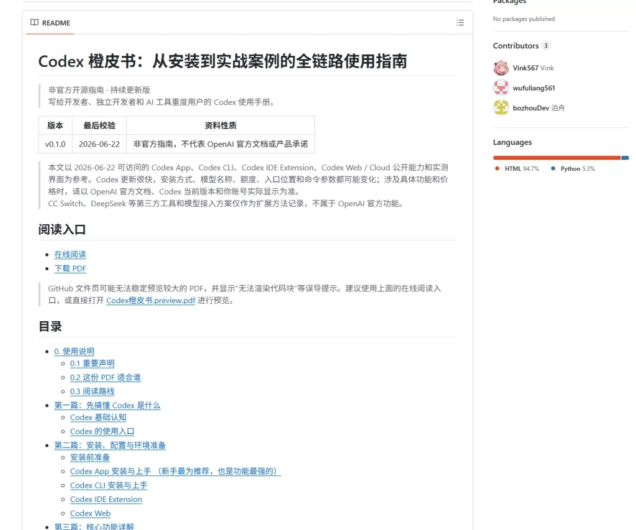Open the 下载 PDF link

tap(70, 268)
